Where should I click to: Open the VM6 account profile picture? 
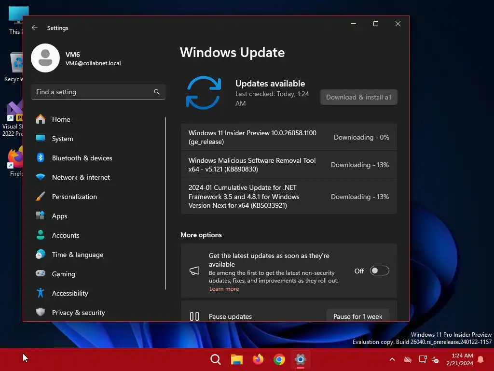(45, 58)
